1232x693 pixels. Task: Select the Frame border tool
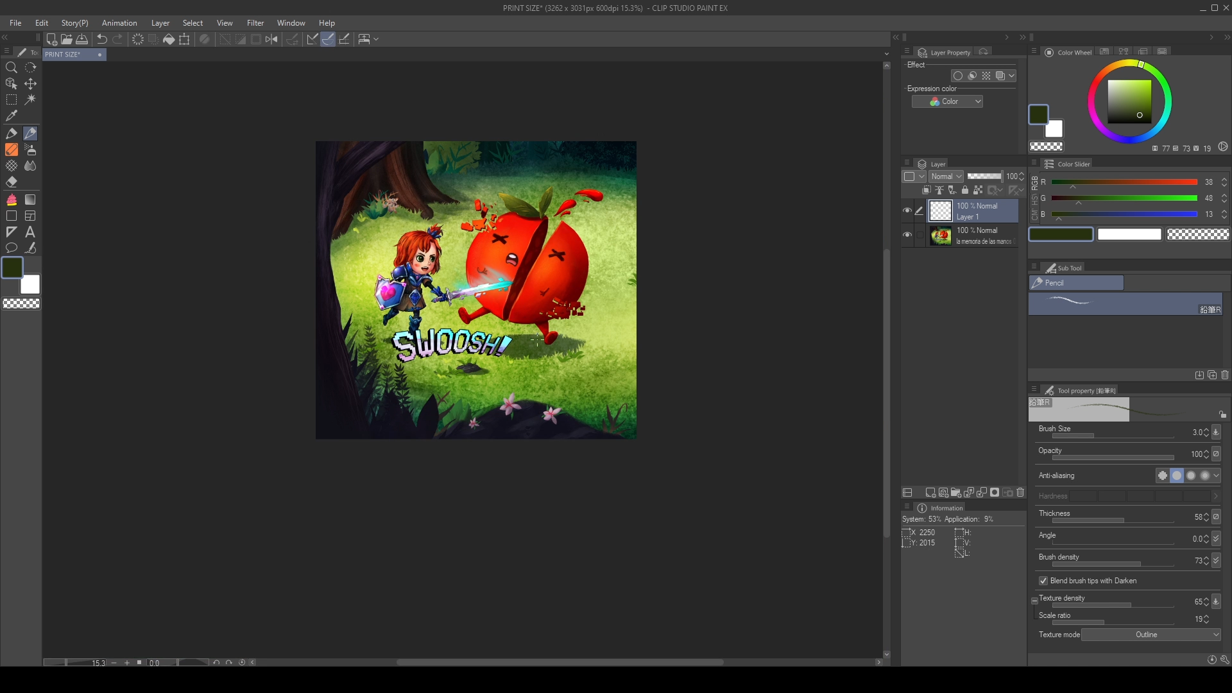pyautogui.click(x=30, y=216)
